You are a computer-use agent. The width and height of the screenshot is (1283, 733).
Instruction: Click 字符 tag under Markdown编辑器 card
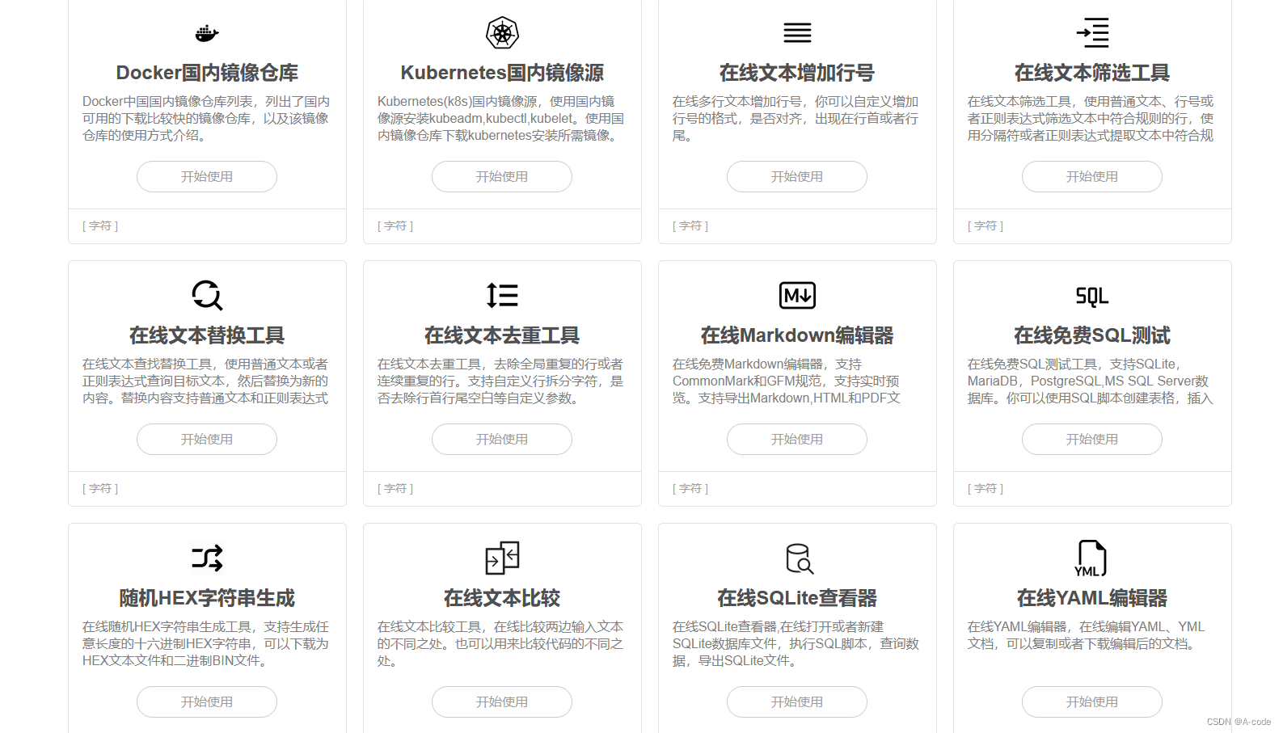690,489
